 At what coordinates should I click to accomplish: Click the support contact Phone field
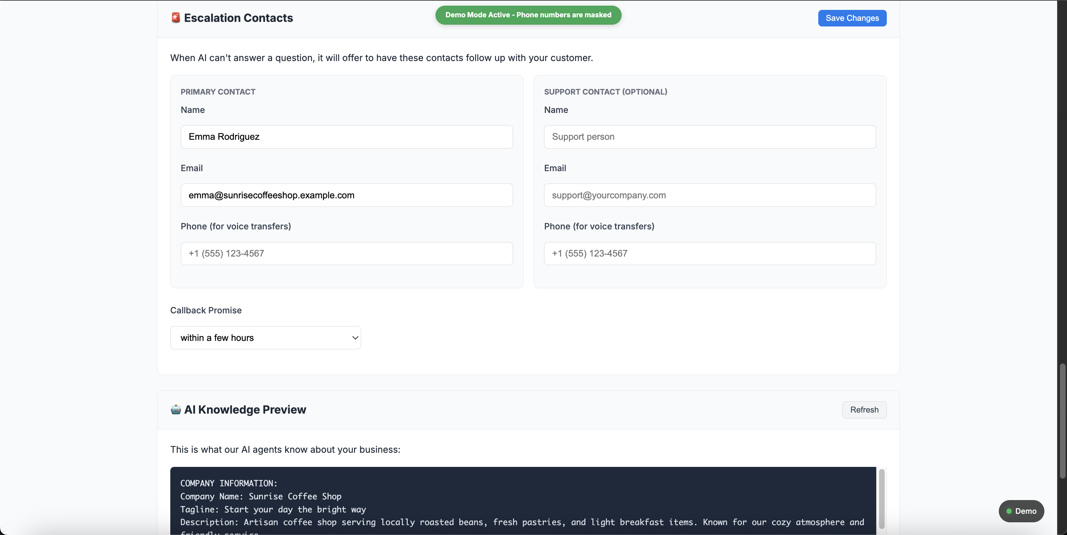[709, 254]
